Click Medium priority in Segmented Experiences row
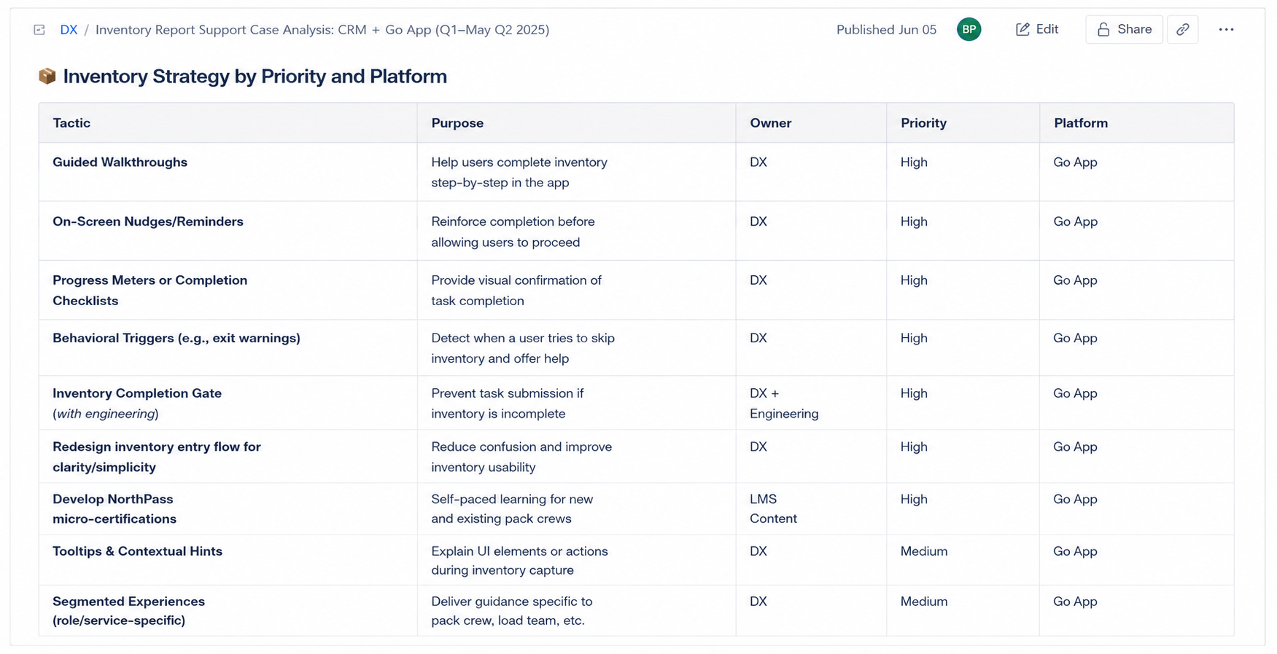The height and width of the screenshot is (654, 1277). click(963, 610)
